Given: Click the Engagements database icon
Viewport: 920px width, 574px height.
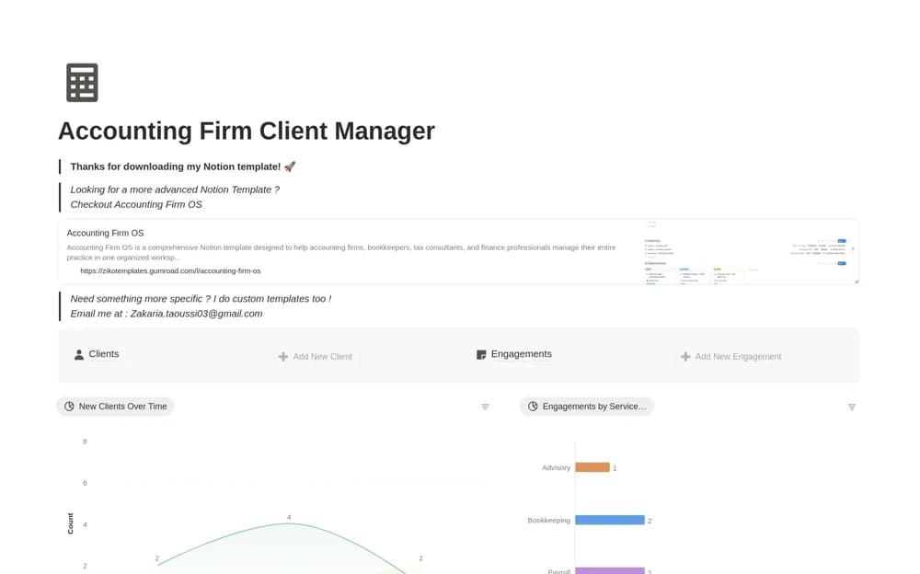Looking at the screenshot, I should click(481, 354).
